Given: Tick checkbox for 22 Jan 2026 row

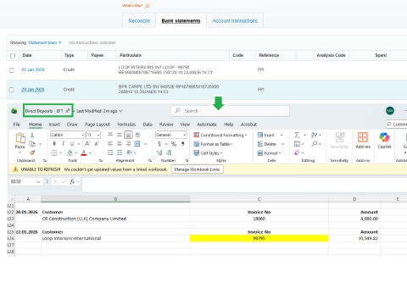Looking at the screenshot, I should 11,70.
